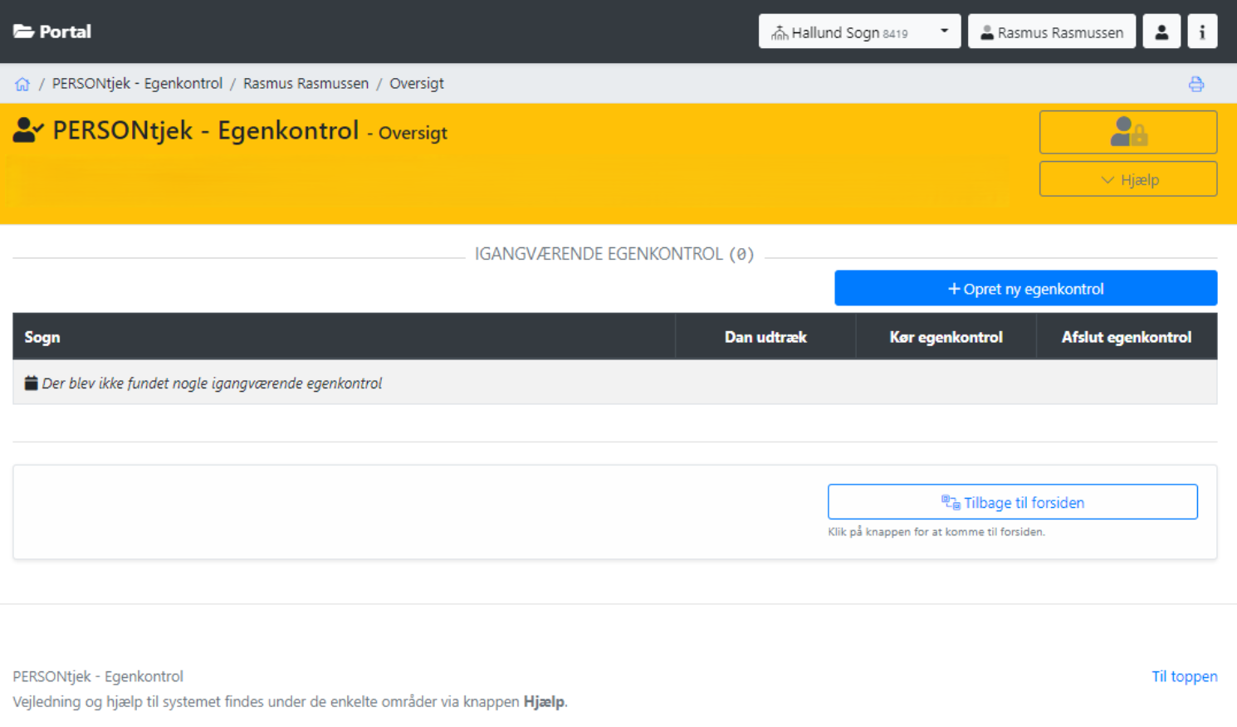
Task: Click the Portal folder logo
Action: (x=51, y=32)
